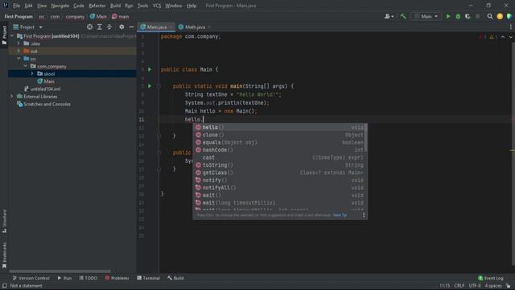Start debugging with the bug icon
The width and height of the screenshot is (515, 290).
pos(458,16)
